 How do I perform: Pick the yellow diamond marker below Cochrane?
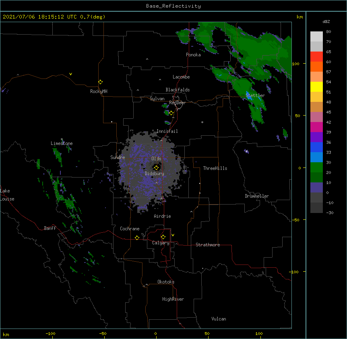point(137,238)
